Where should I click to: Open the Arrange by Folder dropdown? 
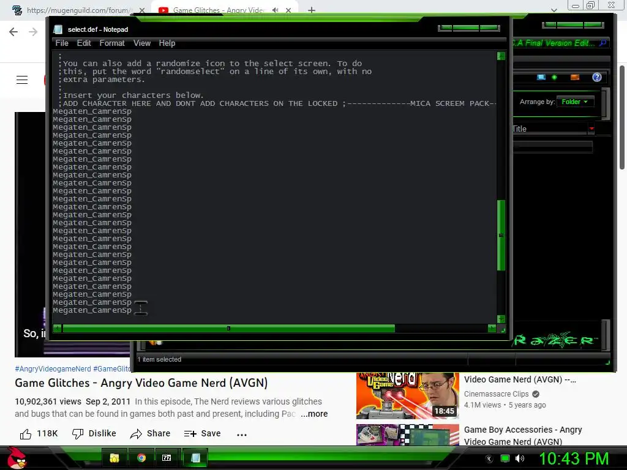574,102
